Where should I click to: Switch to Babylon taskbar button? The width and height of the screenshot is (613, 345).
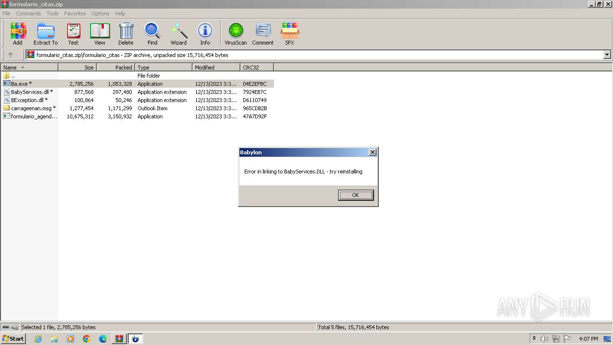136,339
